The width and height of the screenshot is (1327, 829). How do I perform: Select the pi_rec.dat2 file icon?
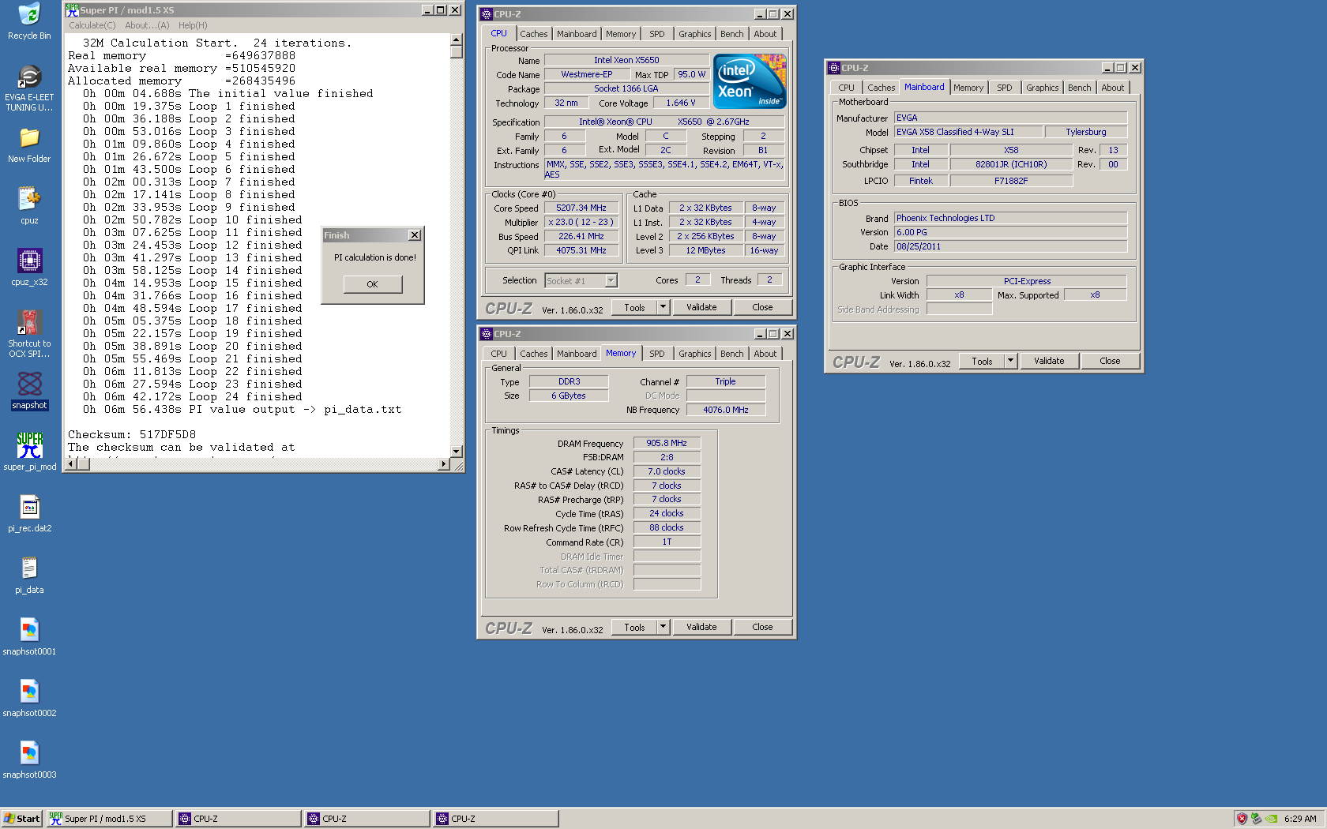[x=29, y=514]
